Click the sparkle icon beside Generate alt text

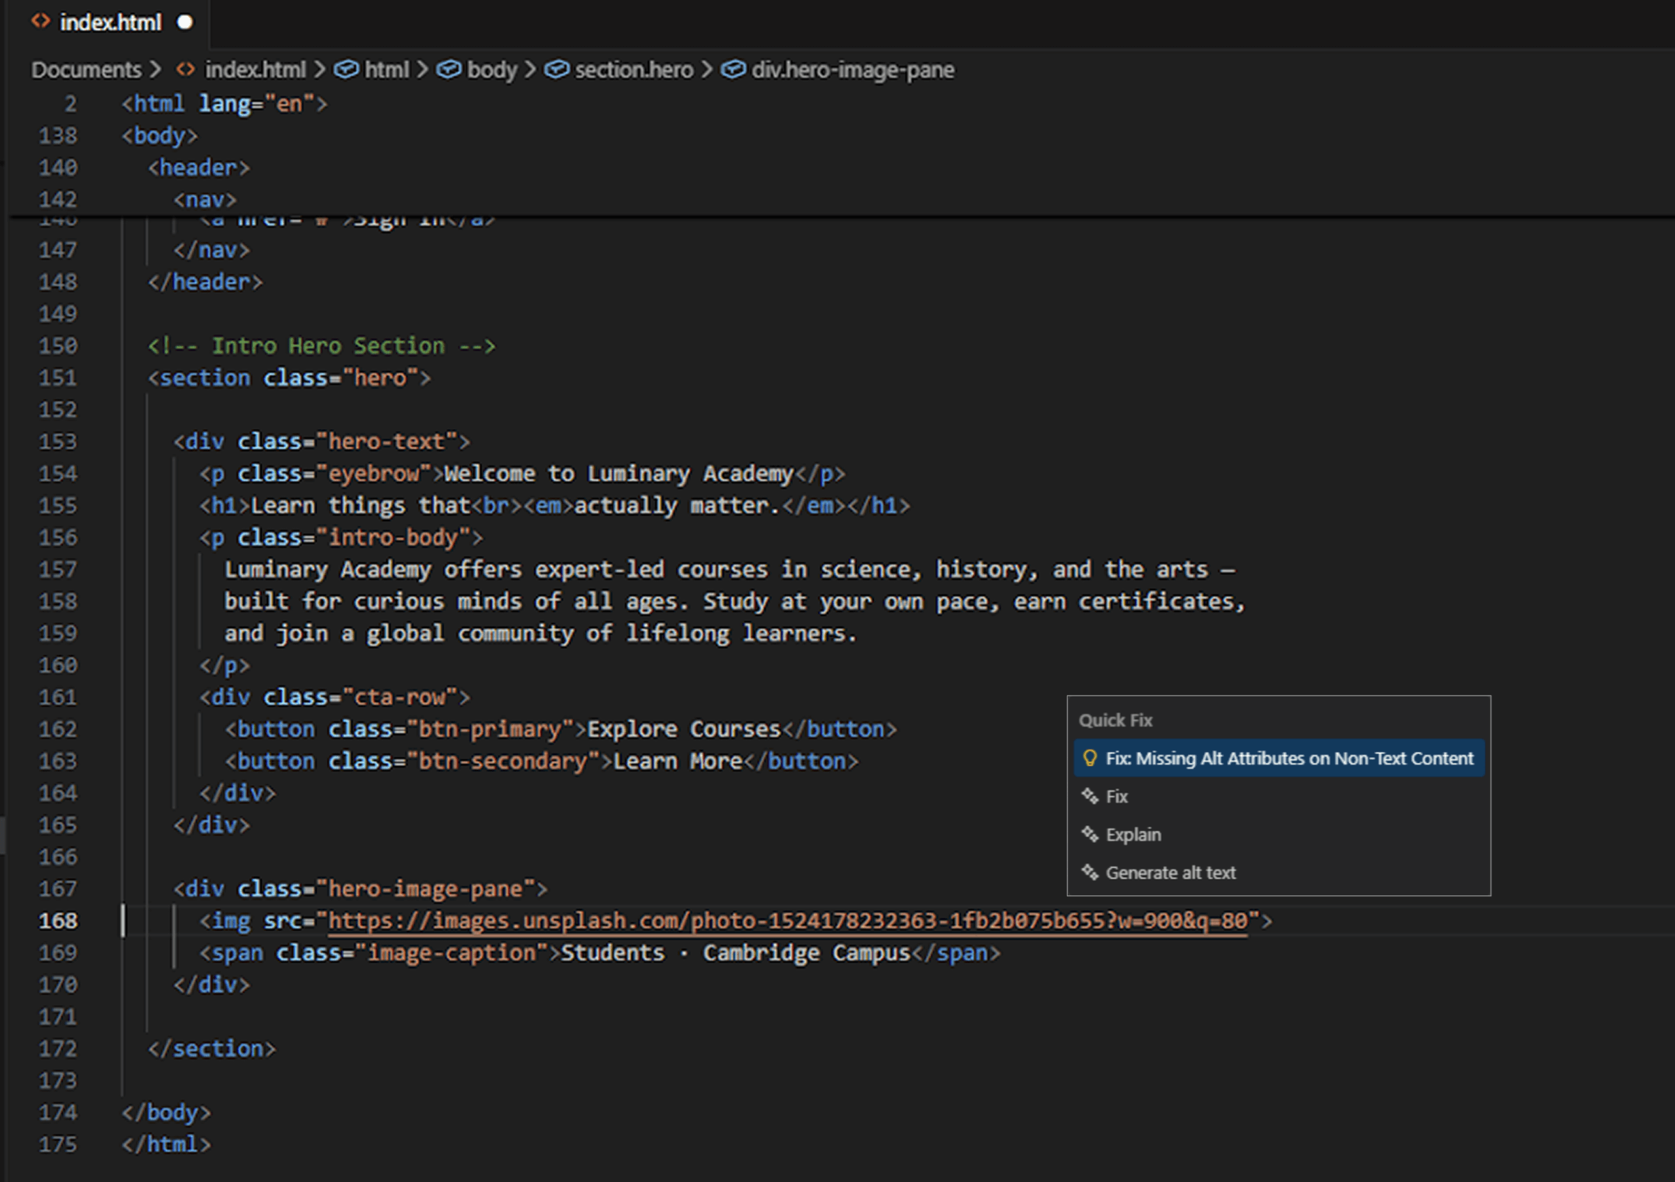(1090, 872)
